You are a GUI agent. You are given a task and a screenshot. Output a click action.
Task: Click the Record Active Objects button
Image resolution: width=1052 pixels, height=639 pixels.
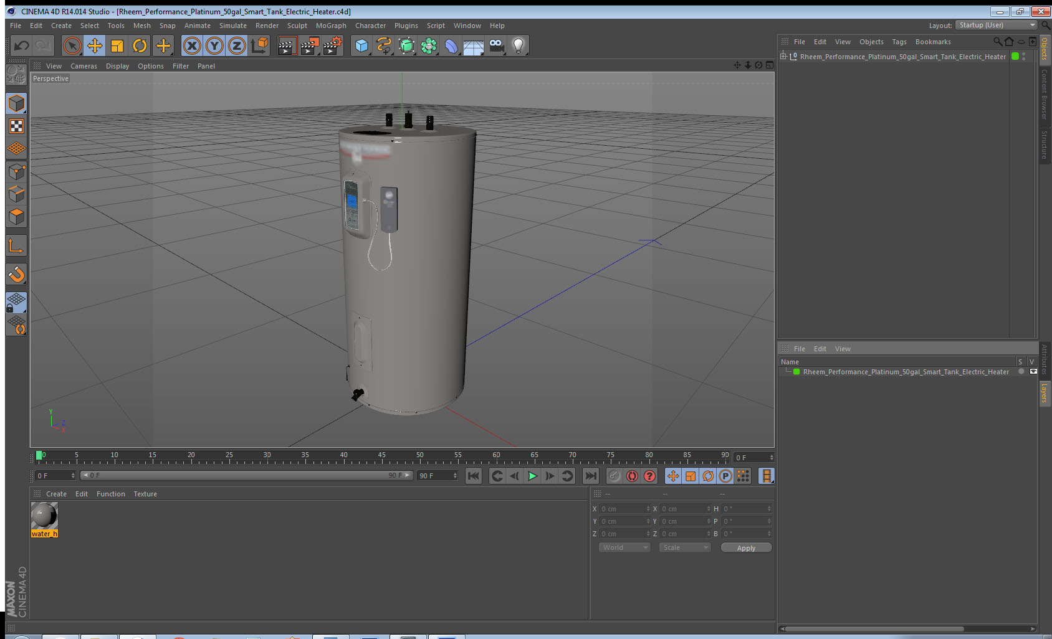click(x=614, y=476)
